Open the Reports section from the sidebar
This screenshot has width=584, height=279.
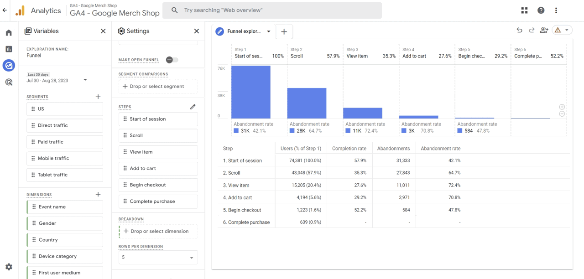coord(8,49)
